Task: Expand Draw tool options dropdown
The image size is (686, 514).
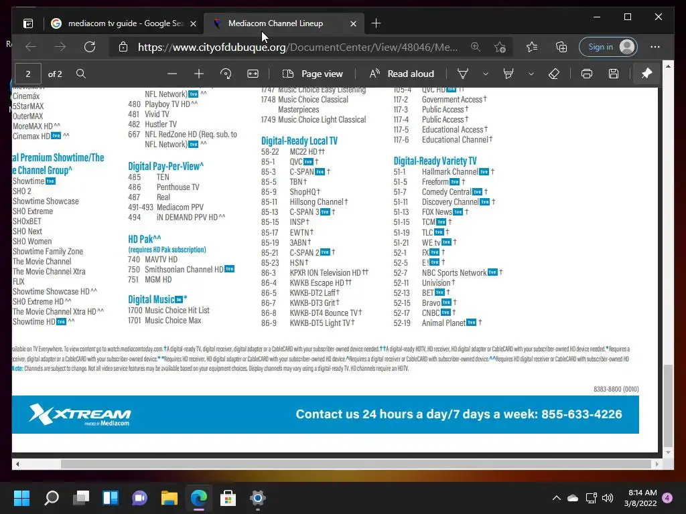Action: (x=486, y=74)
